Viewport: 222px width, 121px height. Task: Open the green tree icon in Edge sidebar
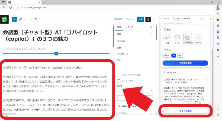tap(218, 50)
